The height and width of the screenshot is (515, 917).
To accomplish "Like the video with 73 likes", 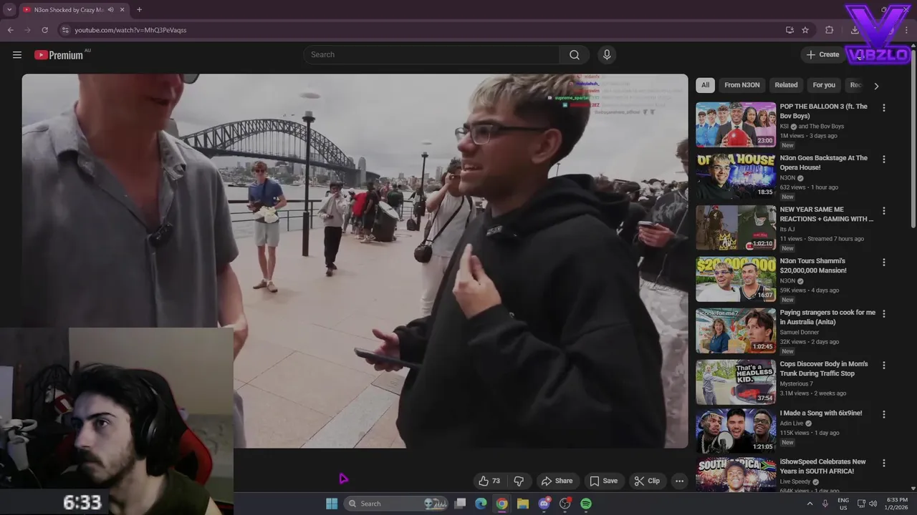I will 489,481.
